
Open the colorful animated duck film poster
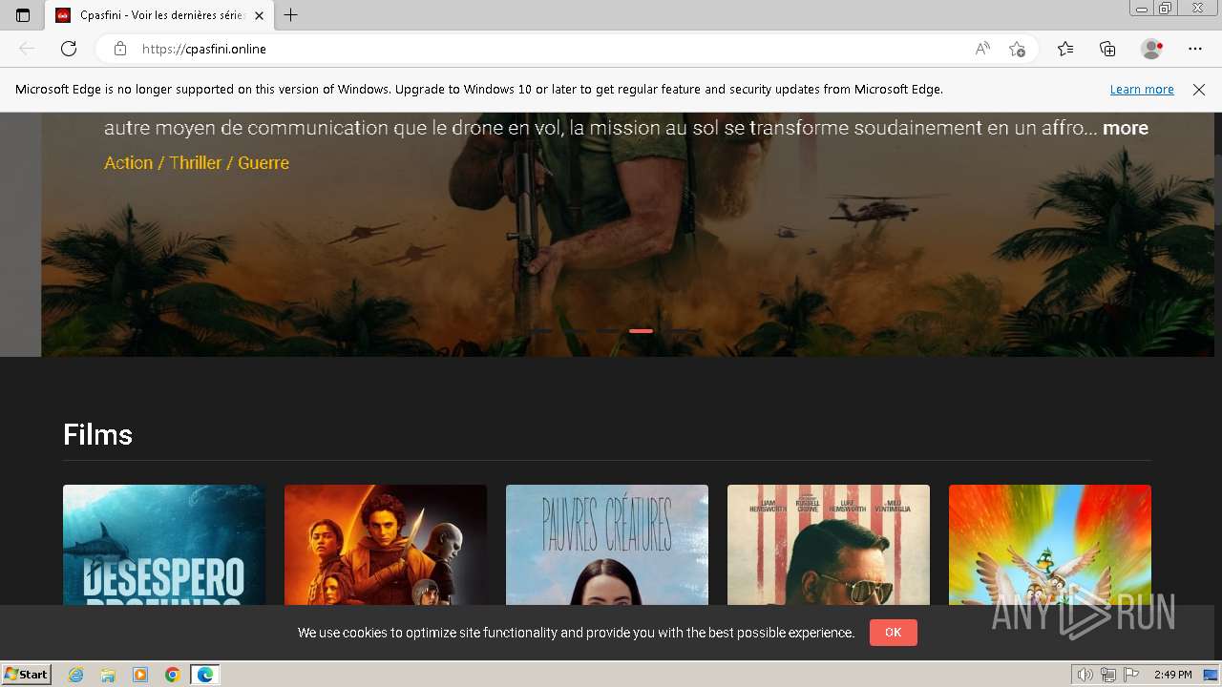coord(1050,545)
